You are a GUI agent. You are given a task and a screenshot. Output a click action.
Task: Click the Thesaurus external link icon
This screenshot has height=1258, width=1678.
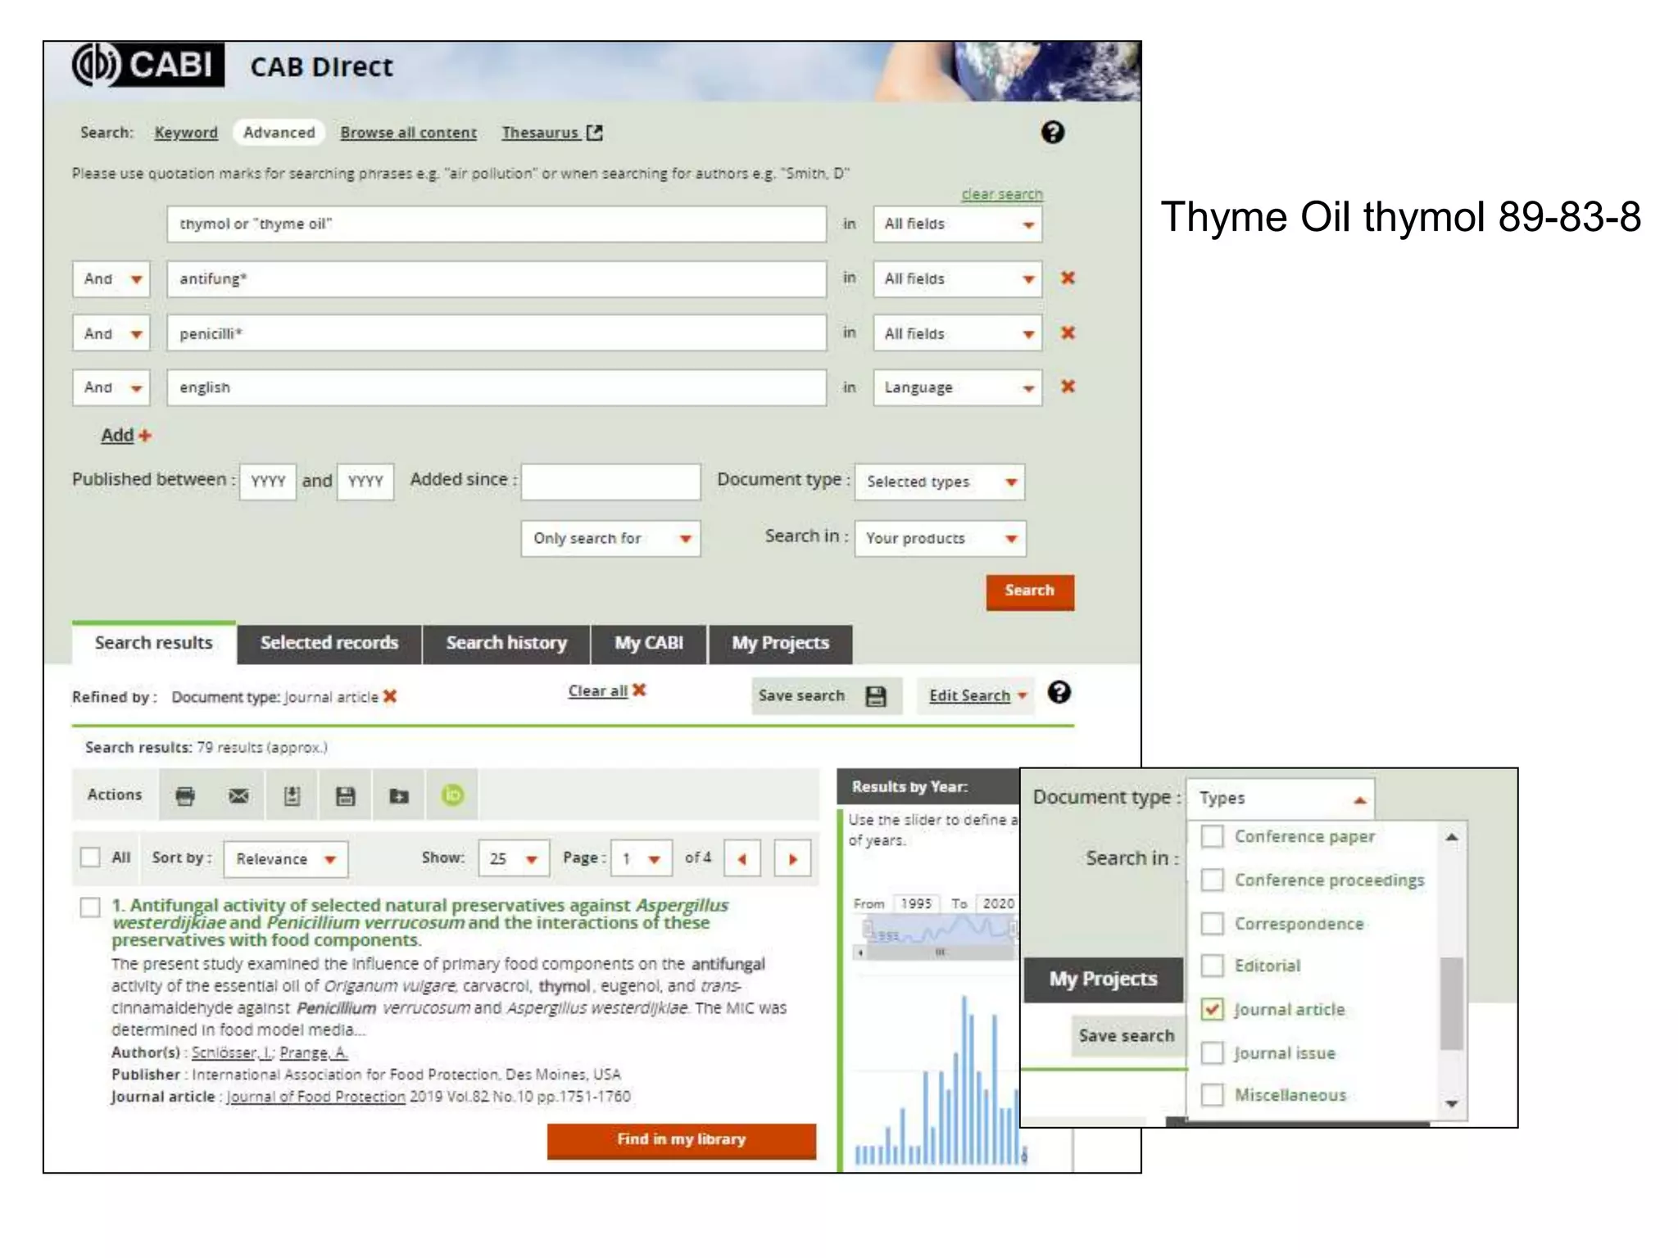point(595,132)
